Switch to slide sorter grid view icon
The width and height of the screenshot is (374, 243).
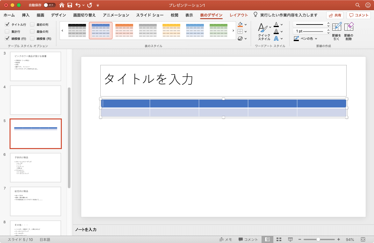click(279, 239)
